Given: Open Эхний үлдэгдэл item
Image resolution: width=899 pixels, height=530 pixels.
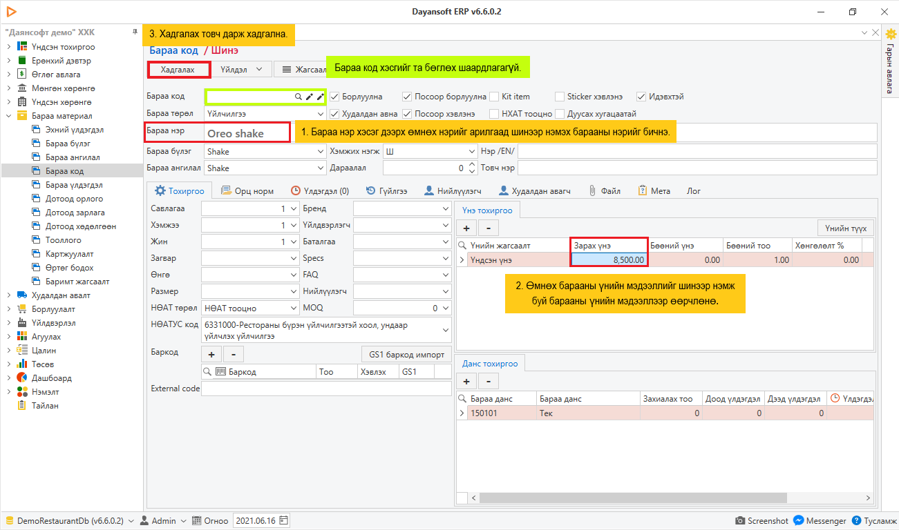Looking at the screenshot, I should [x=75, y=130].
